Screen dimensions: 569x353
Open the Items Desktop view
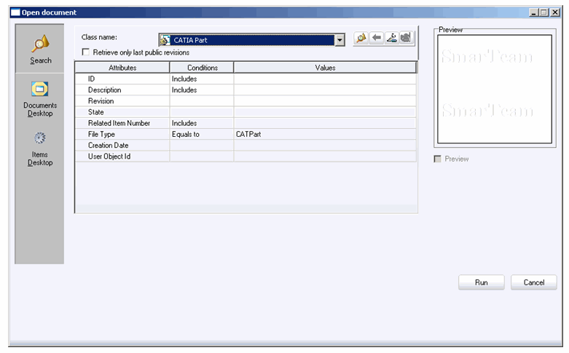click(40, 148)
